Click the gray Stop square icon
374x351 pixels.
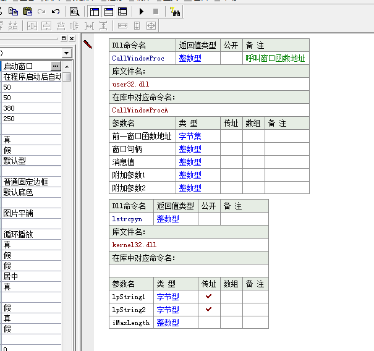pos(156,12)
